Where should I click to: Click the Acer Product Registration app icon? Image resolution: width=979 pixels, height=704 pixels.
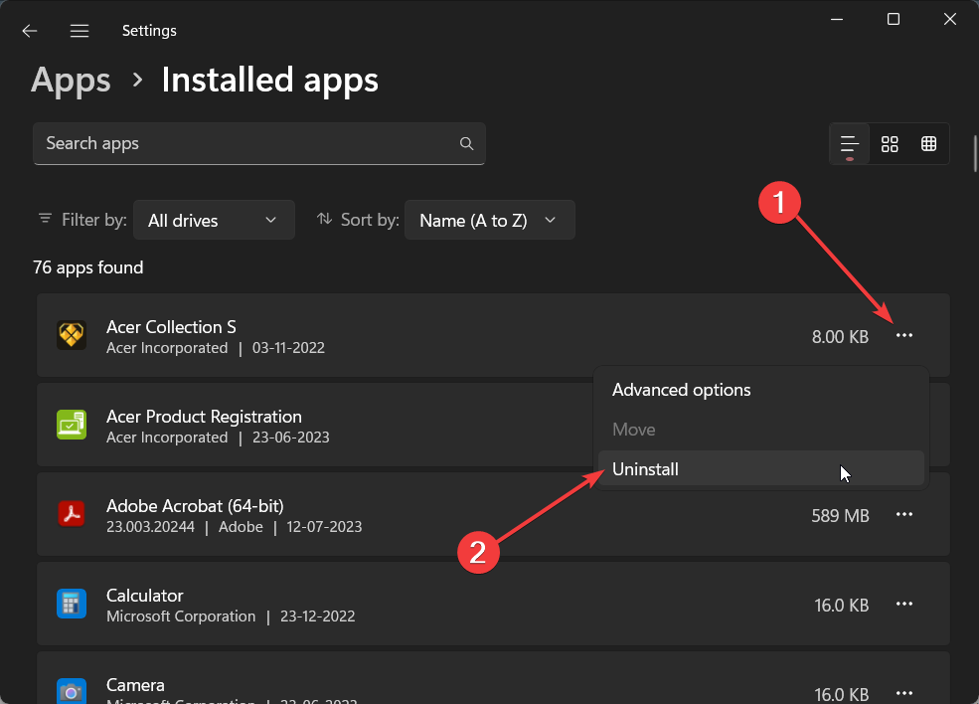click(x=72, y=425)
